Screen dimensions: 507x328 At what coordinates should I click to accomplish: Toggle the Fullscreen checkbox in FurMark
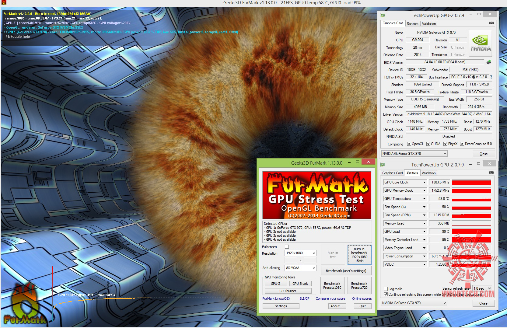pos(287,247)
